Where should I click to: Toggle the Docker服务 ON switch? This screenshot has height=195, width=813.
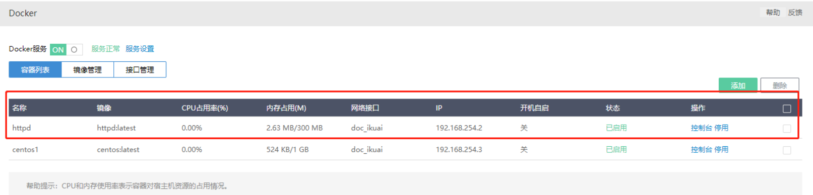click(x=66, y=49)
